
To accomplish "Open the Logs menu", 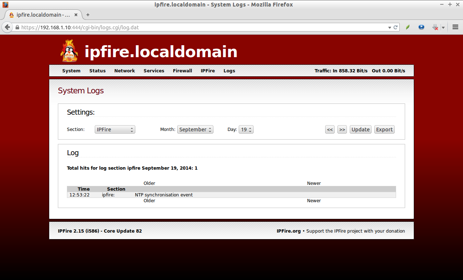I will [x=229, y=71].
